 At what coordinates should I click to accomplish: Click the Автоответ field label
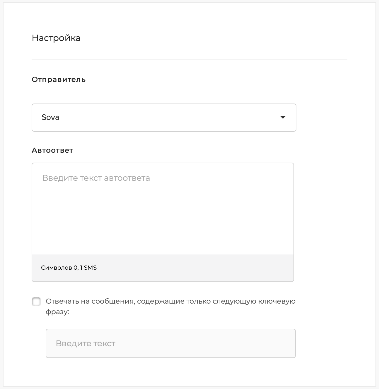[52, 150]
